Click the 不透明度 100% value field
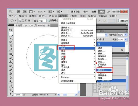The width and height of the screenshot is (138, 106). pyautogui.click(x=121, y=35)
